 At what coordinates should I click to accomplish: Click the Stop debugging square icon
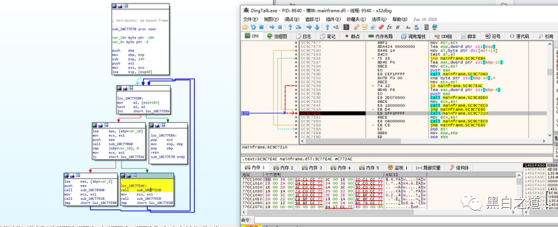coord(261,27)
